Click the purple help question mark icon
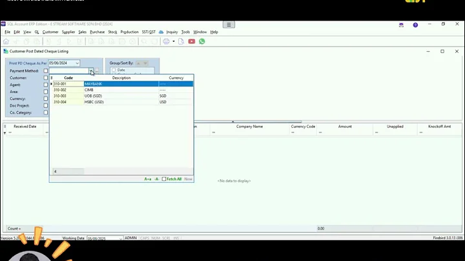The image size is (465, 261). 415,25
